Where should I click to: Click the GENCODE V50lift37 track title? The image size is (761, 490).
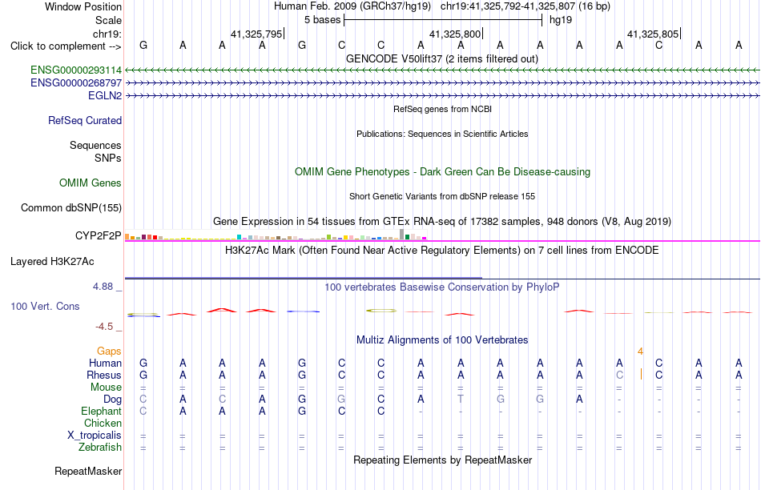[x=442, y=58]
